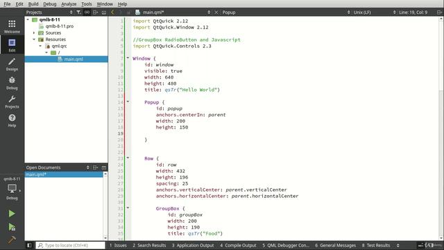The height and width of the screenshot is (250, 444).
Task: Select qmlb-8-11.pro in the project tree
Action: pyautogui.click(x=60, y=26)
